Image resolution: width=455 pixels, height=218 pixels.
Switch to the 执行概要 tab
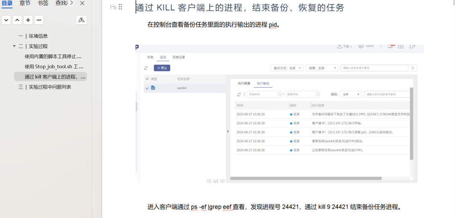point(244,83)
